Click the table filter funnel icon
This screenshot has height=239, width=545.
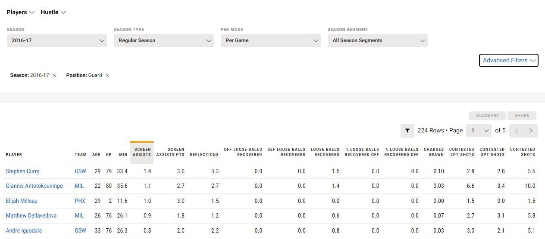407,130
